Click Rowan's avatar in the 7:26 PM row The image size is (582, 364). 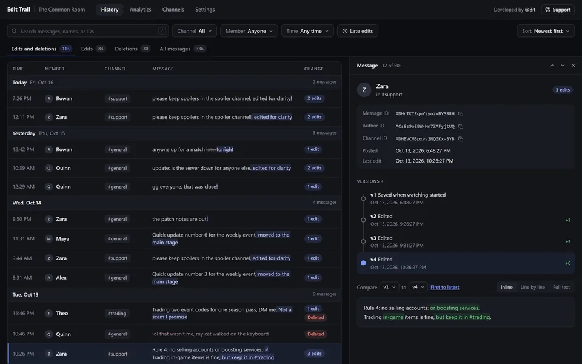click(48, 98)
